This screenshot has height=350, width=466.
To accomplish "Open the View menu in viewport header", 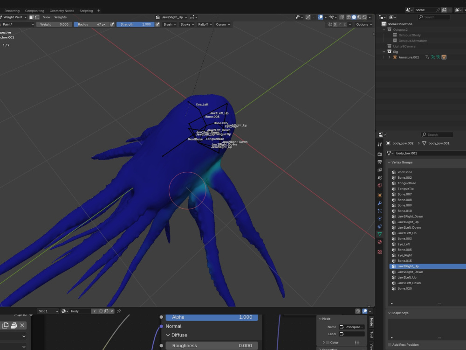I will [47, 17].
